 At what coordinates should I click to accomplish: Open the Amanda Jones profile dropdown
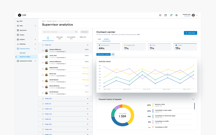coord(197,15)
